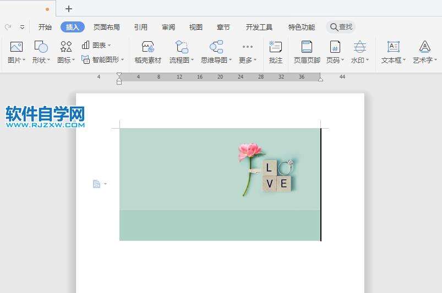Insert 页码 page number icon
Image resolution: width=442 pixels, height=293 pixels.
point(335,47)
